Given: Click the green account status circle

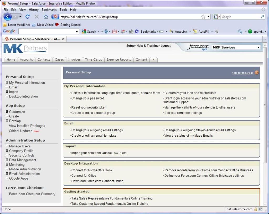Looking at the screenshot, I should 250,32.
